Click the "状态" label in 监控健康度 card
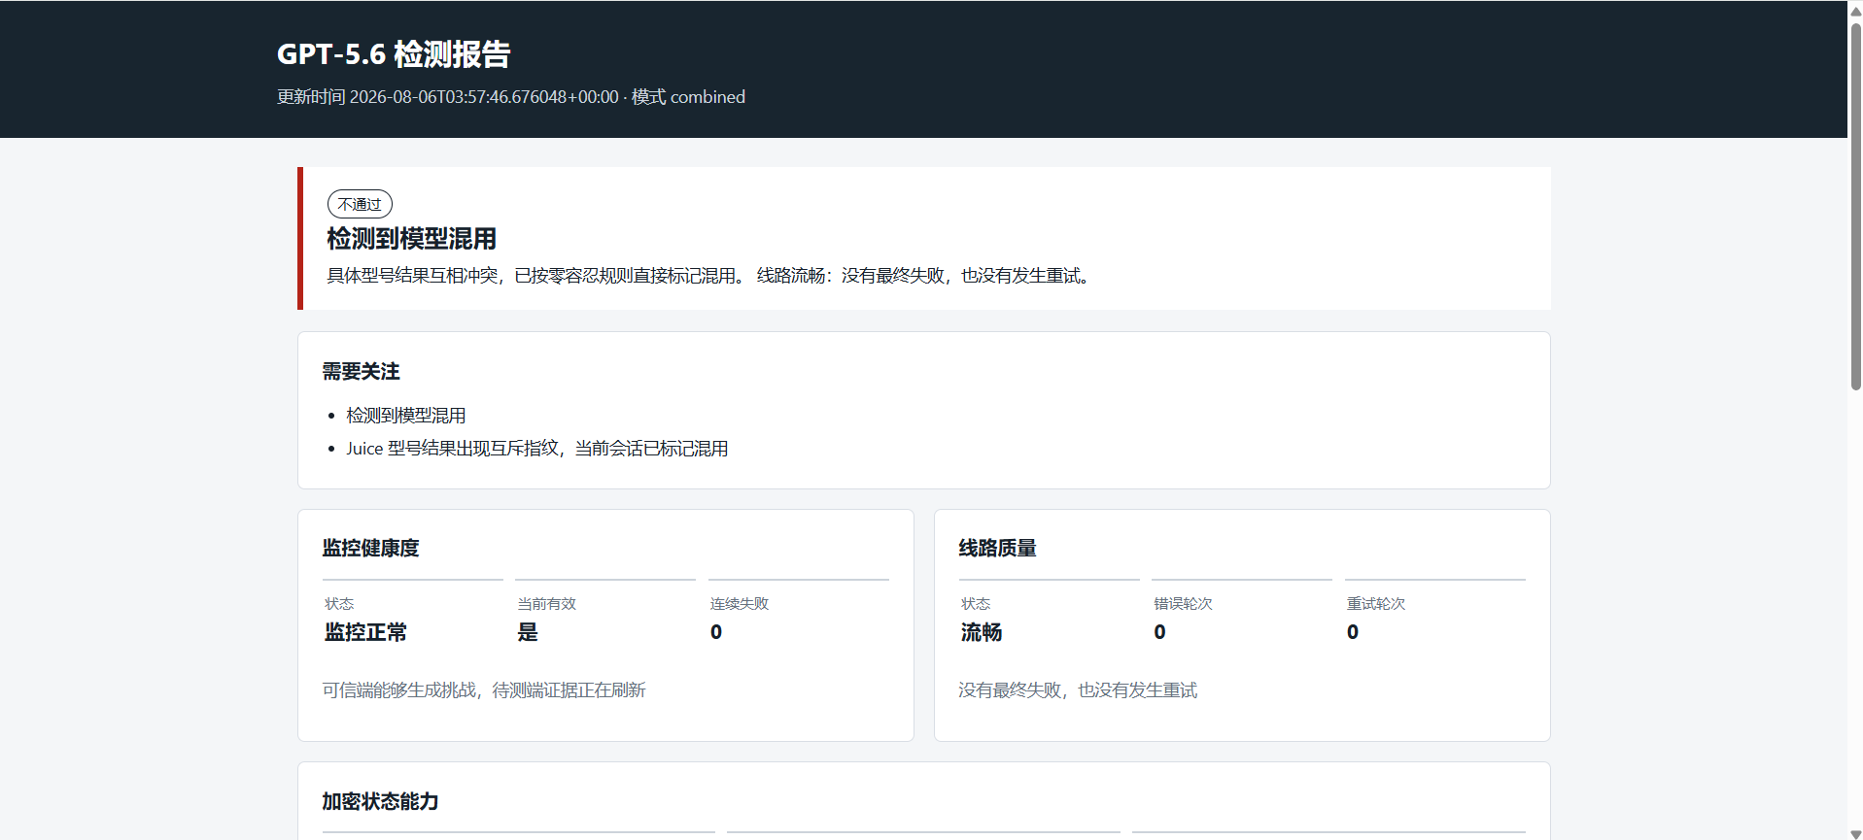 [339, 604]
